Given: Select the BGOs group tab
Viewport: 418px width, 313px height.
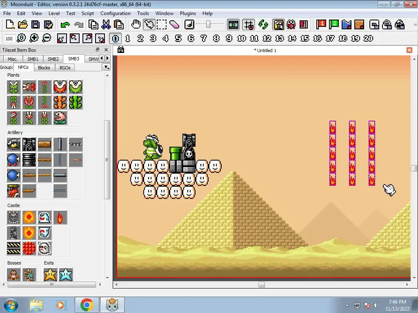Looking at the screenshot, I should [65, 68].
